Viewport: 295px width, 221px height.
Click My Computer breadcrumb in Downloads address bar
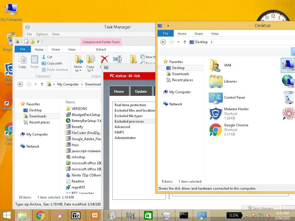(x=68, y=84)
